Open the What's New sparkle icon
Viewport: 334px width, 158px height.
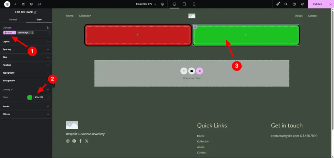tap(278, 4)
